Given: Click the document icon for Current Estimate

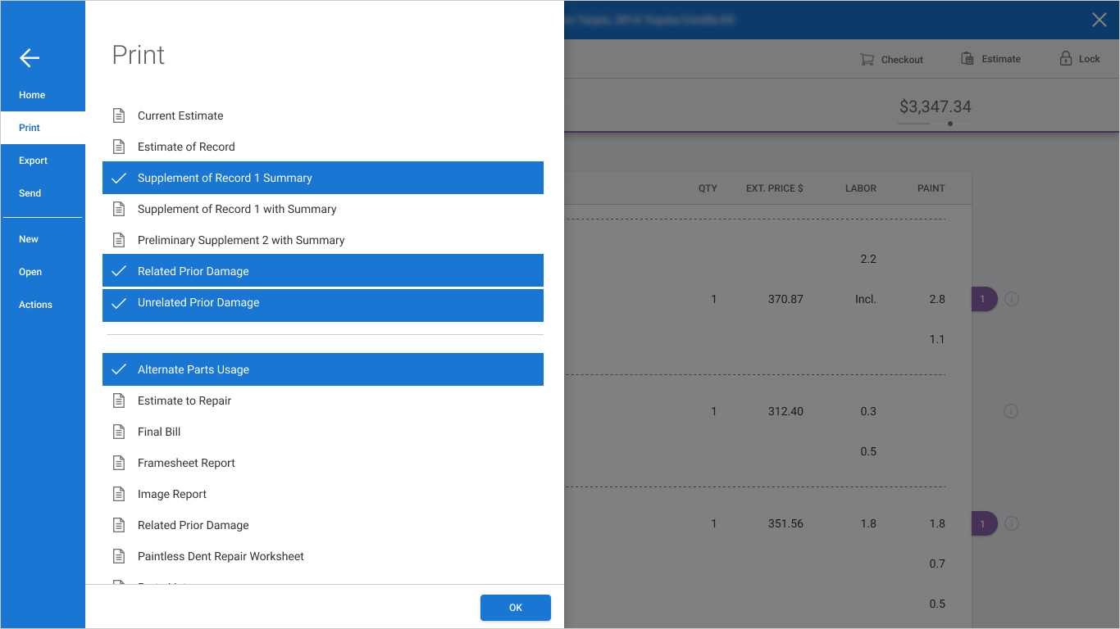Looking at the screenshot, I should pos(119,115).
